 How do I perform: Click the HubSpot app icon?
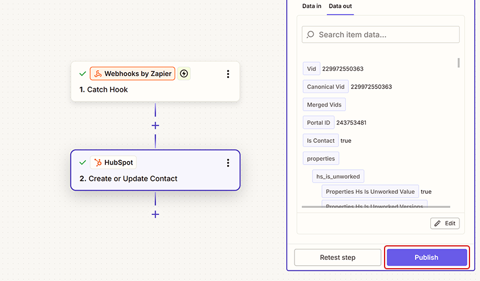(98, 162)
